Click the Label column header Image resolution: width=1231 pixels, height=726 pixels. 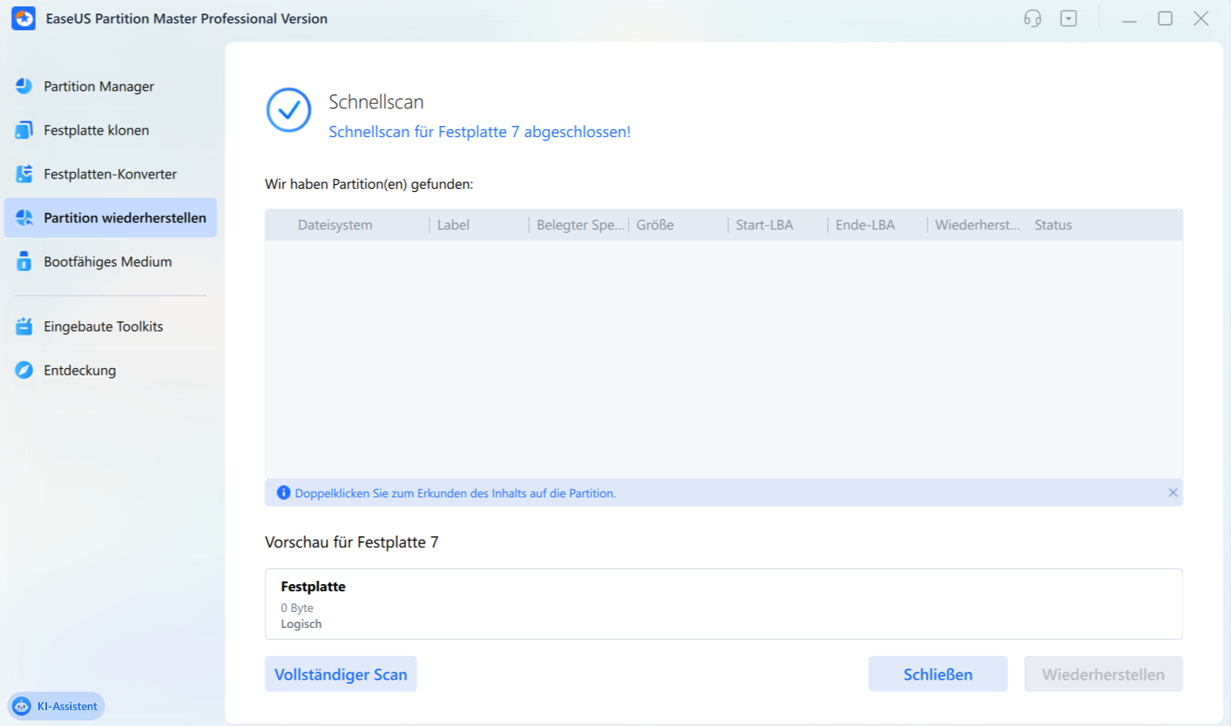(x=453, y=225)
